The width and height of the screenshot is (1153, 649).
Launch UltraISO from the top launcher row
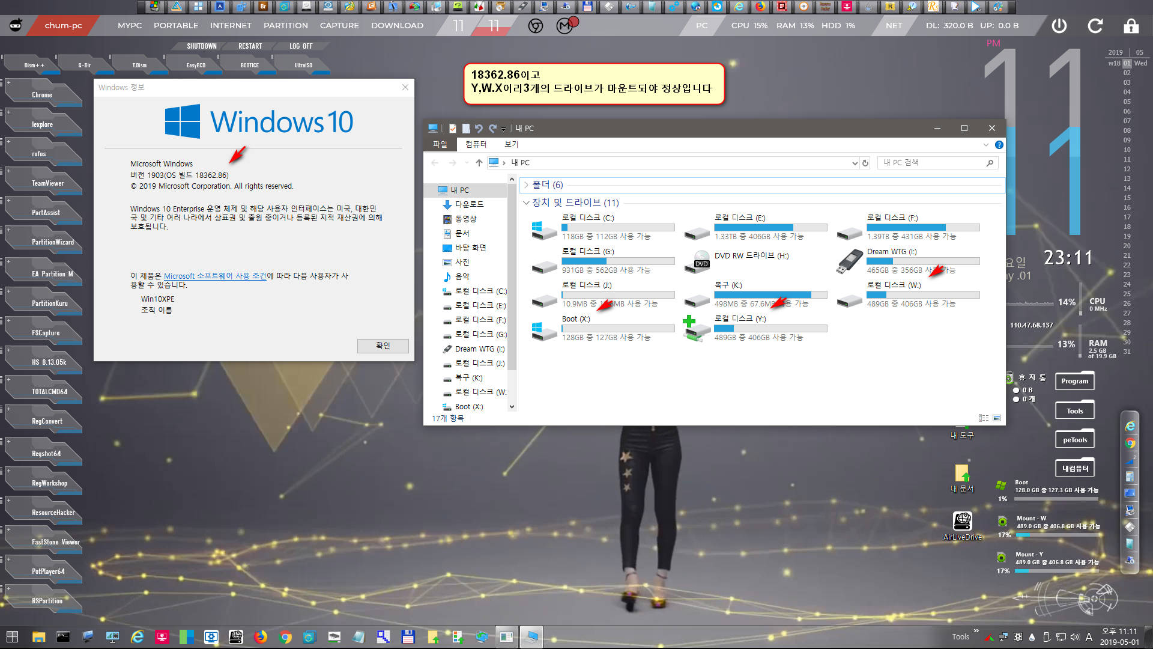[x=303, y=65]
